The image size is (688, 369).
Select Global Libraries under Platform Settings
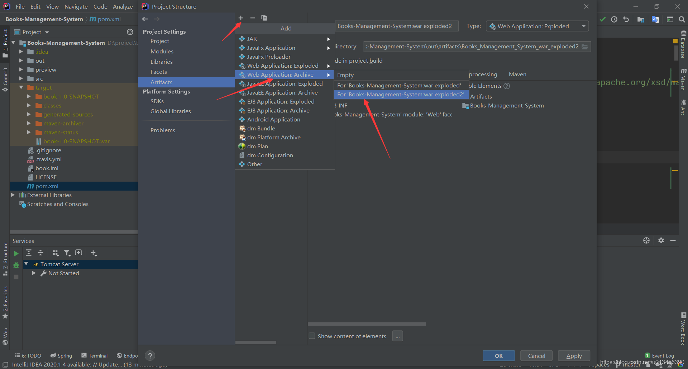pos(171,111)
